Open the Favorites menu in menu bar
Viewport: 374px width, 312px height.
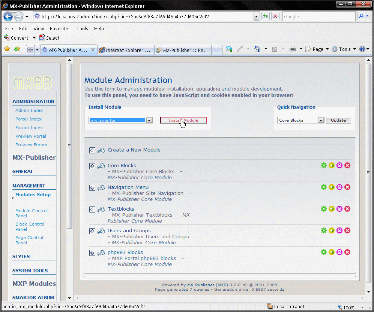point(60,28)
